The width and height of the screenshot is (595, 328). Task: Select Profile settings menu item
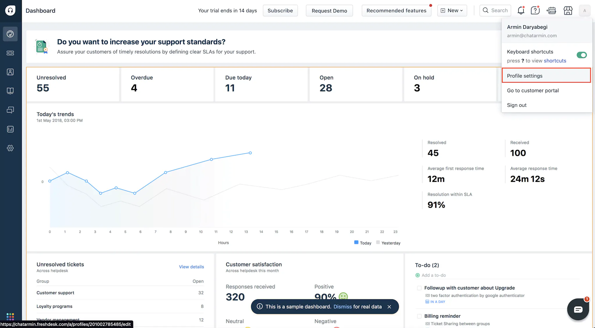tap(524, 76)
